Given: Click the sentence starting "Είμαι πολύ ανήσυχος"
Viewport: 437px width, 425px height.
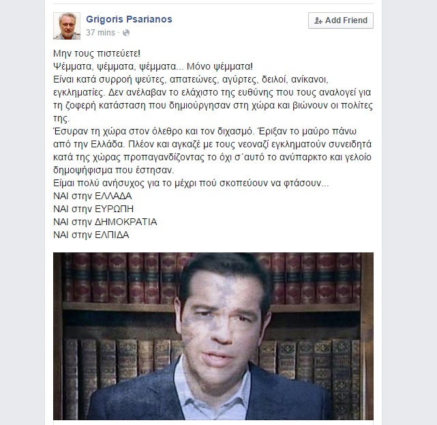Looking at the screenshot, I should tap(191, 184).
